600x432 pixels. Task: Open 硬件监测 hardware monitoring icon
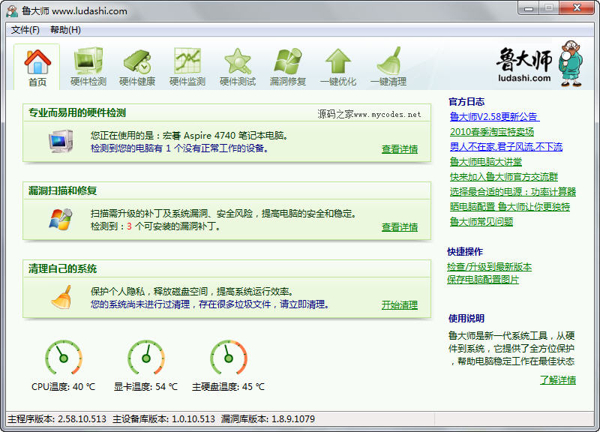click(x=187, y=61)
